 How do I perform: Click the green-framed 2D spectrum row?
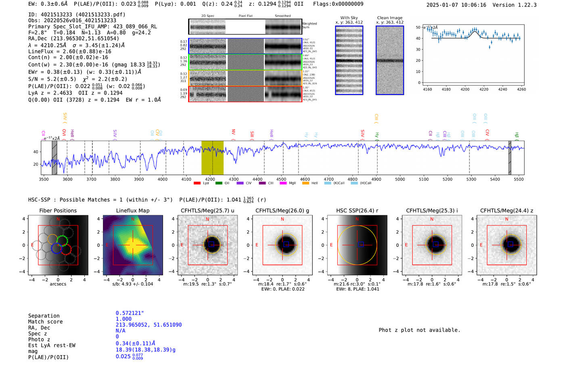245,62
